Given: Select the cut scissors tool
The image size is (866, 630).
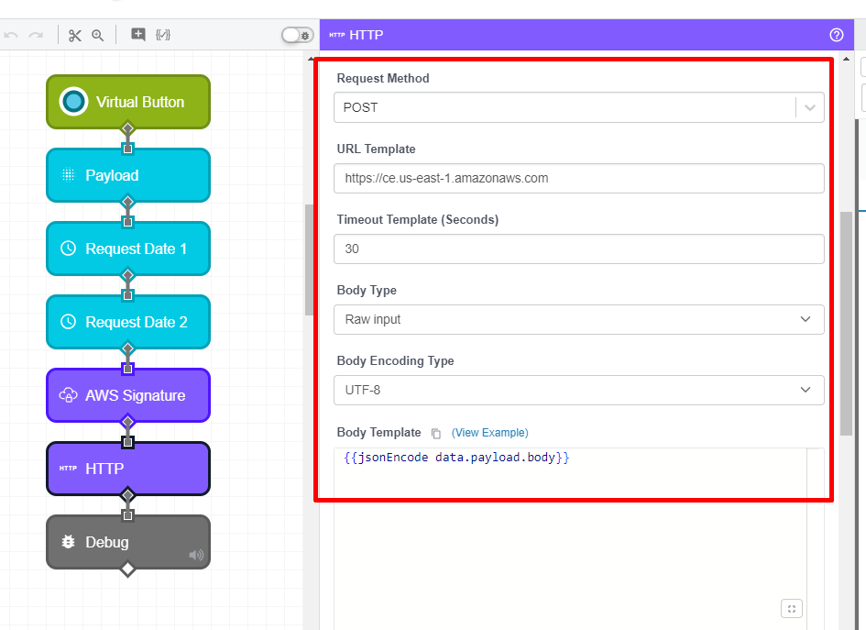Looking at the screenshot, I should 74,36.
